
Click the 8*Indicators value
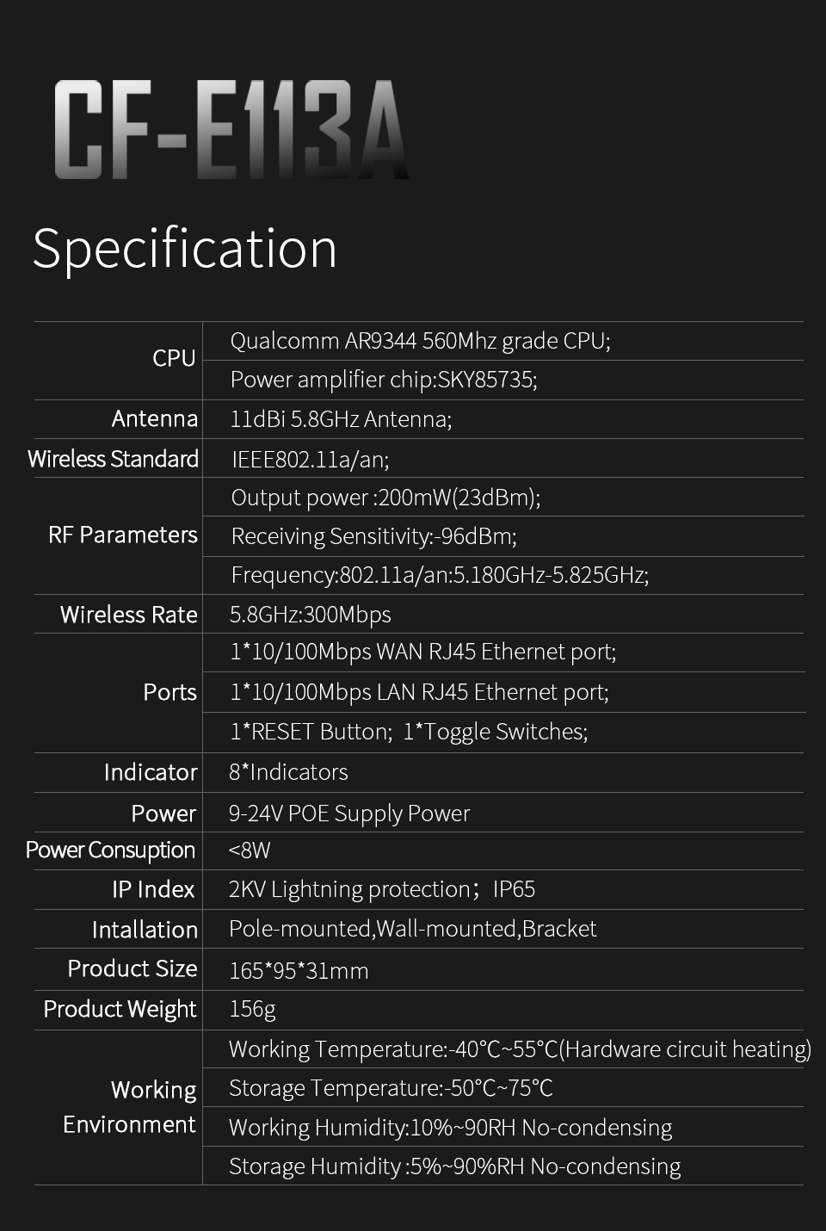coord(288,772)
